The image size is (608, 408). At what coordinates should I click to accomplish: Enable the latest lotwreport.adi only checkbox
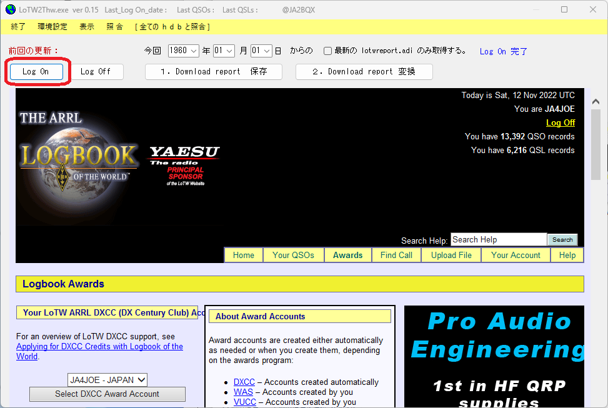pos(327,51)
